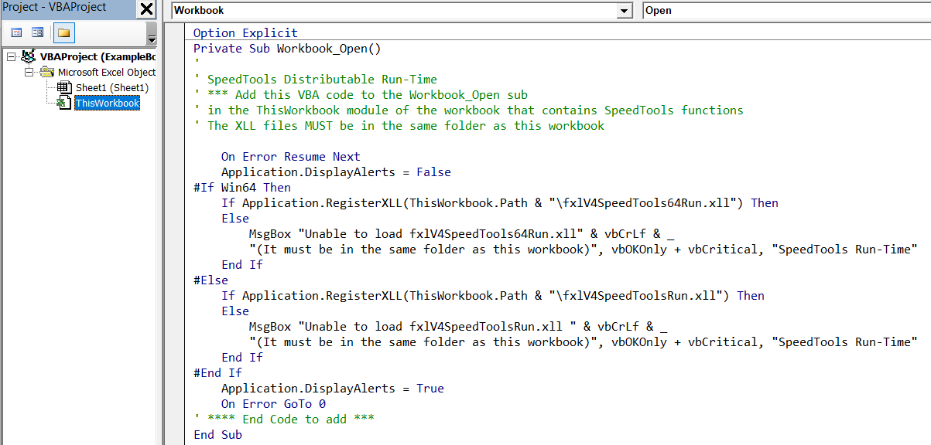Click the Sheet1 worksheet icon
This screenshot has width=931, height=445.
click(64, 88)
